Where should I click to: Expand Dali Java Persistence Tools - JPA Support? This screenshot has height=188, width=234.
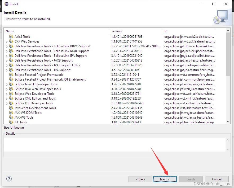point(7,70)
